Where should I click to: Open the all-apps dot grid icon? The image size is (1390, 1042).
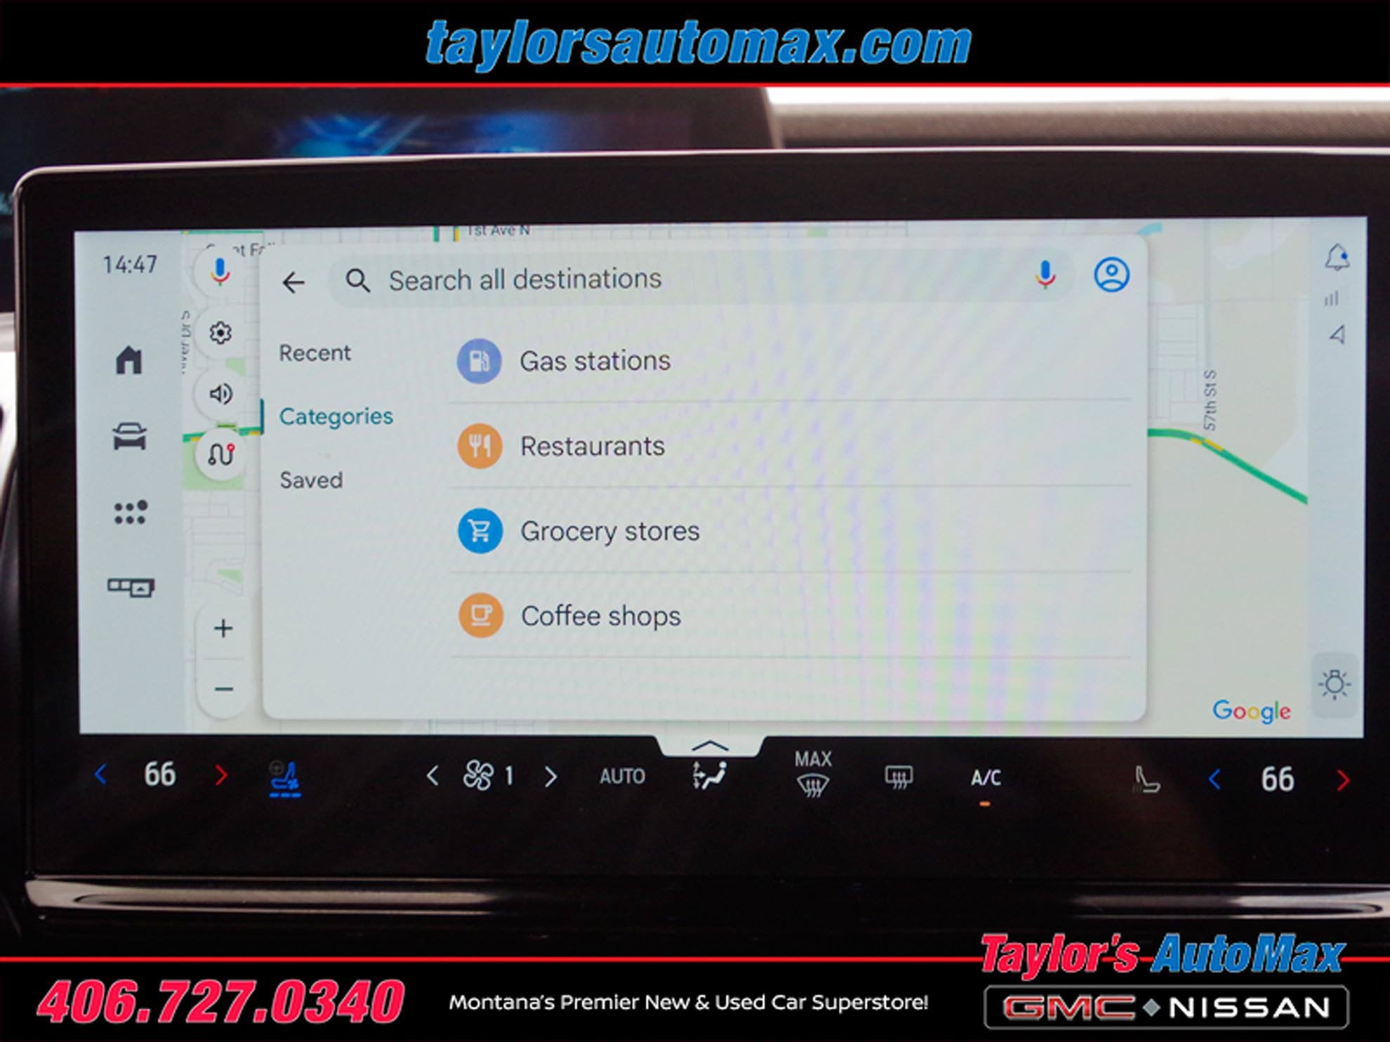[x=131, y=513]
